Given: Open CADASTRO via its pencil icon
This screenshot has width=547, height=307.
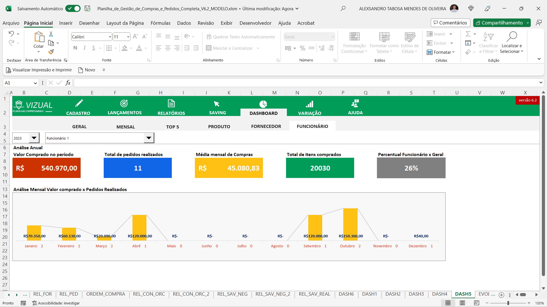Looking at the screenshot, I should pyautogui.click(x=79, y=103).
